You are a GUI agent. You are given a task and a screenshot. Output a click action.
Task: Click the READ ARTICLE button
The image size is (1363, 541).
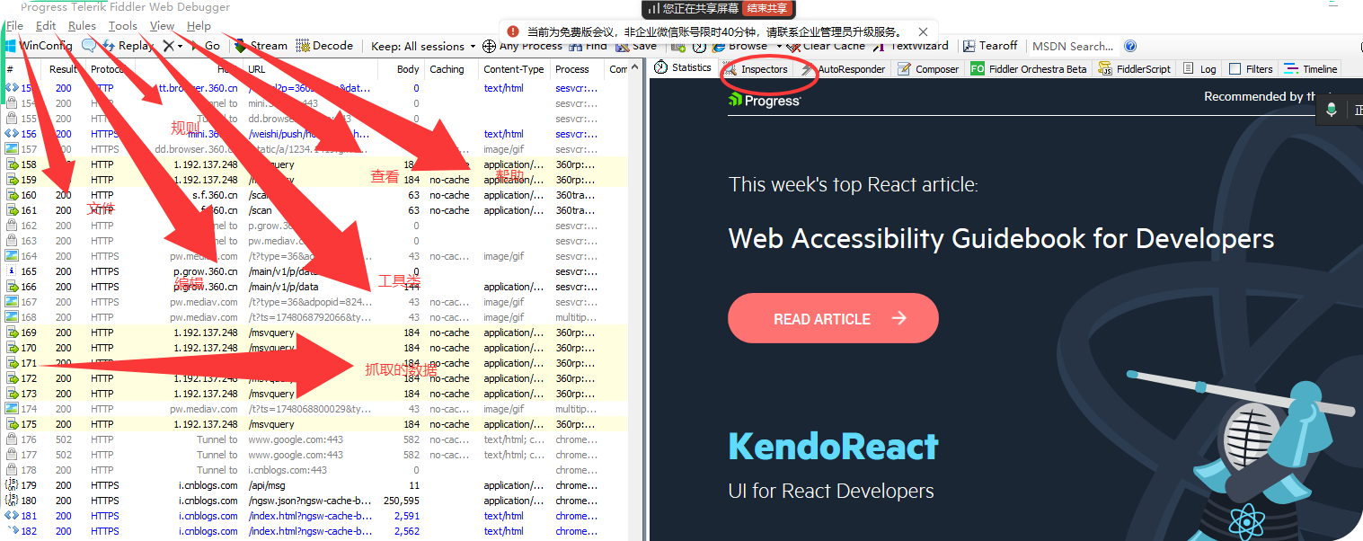tap(833, 318)
